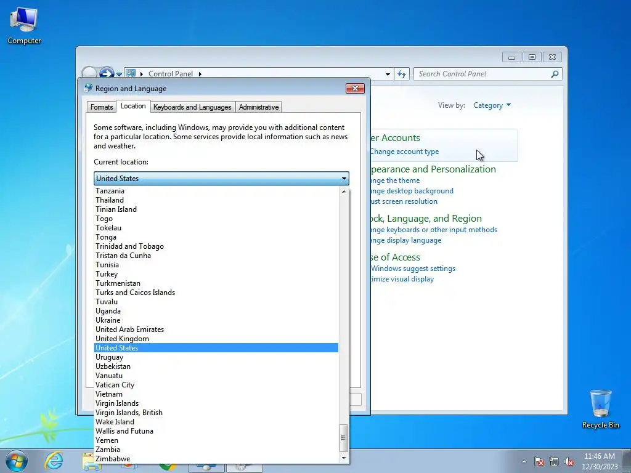The image size is (631, 473).
Task: Select Tunisia in the location list
Action: [x=216, y=265]
